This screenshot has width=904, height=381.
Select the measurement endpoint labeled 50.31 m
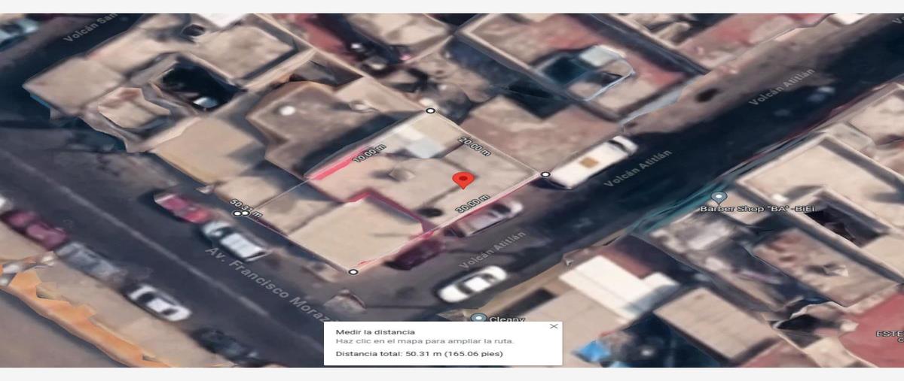(x=241, y=214)
